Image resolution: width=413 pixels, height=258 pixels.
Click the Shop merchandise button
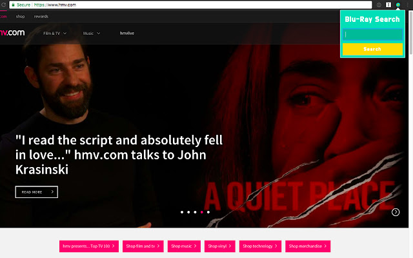[308, 246]
